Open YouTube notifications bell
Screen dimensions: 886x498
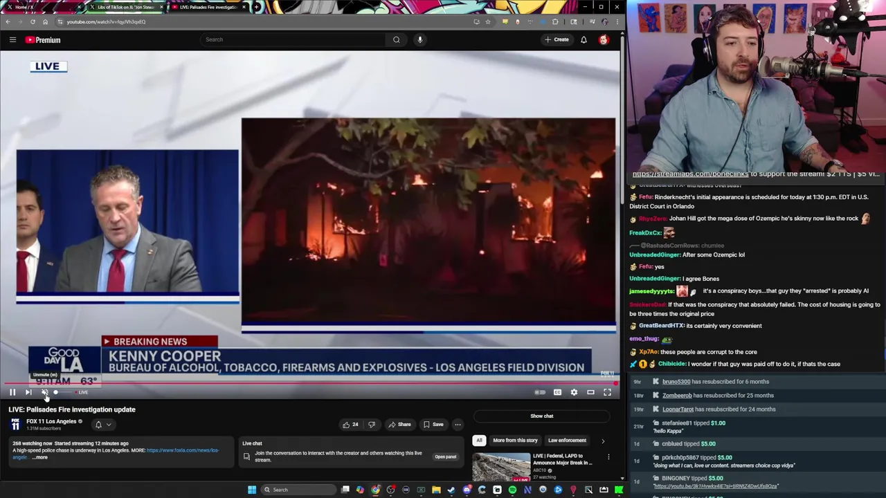click(584, 39)
